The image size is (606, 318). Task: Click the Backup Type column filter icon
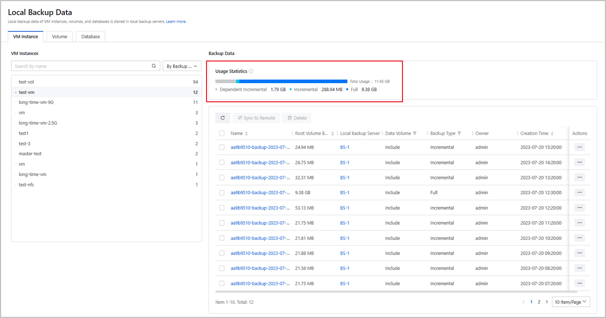point(460,134)
